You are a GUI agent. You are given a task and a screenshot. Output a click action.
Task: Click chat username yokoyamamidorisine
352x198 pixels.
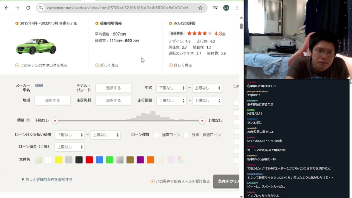257,92
